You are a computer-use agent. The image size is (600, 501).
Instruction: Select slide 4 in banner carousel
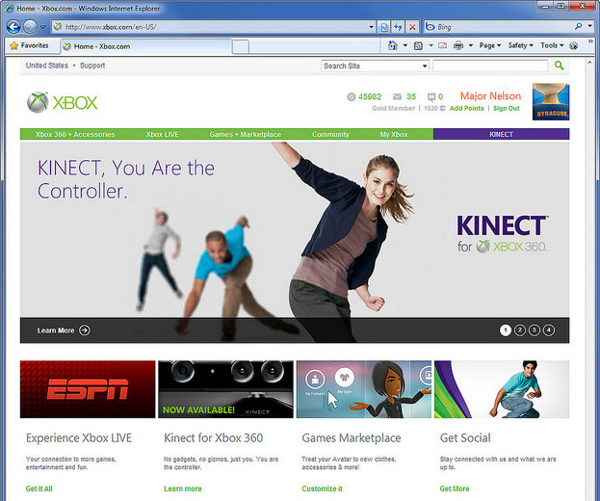tap(549, 330)
